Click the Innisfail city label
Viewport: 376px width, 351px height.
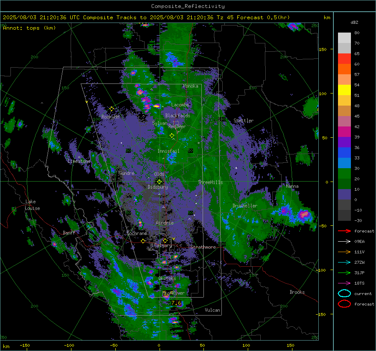168,151
